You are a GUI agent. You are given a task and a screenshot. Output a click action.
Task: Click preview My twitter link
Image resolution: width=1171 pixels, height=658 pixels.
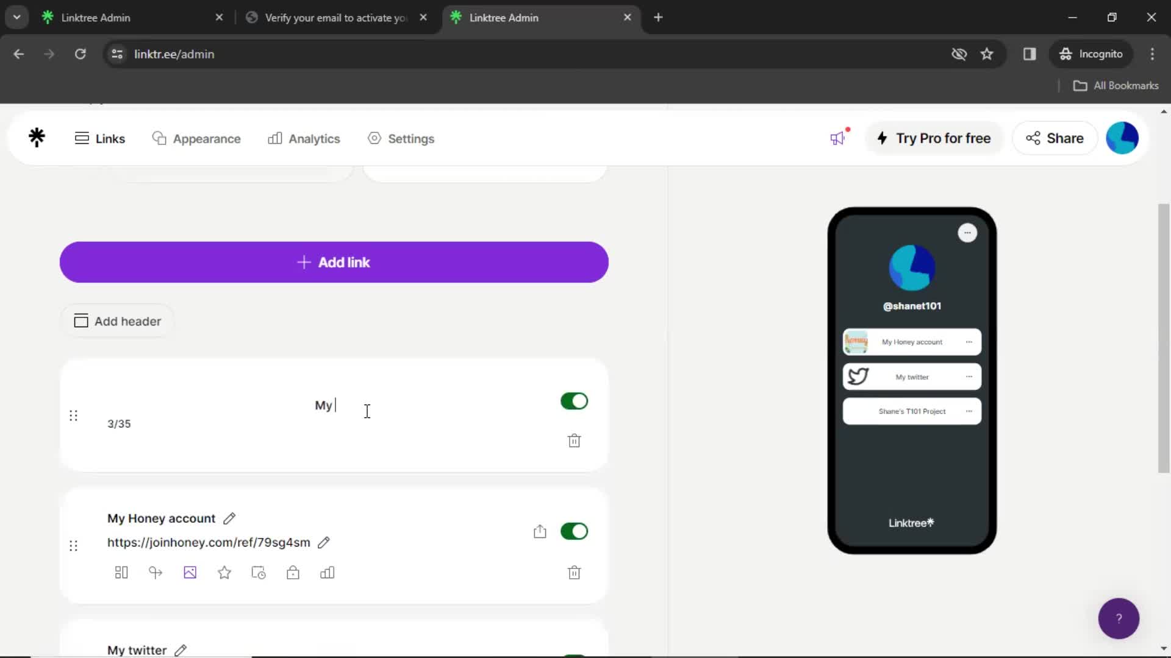(x=912, y=377)
